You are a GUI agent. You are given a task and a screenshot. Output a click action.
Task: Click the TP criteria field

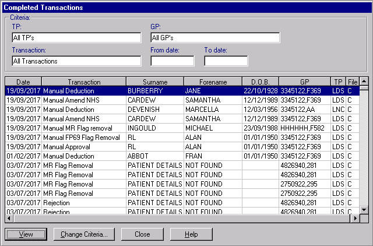point(76,38)
